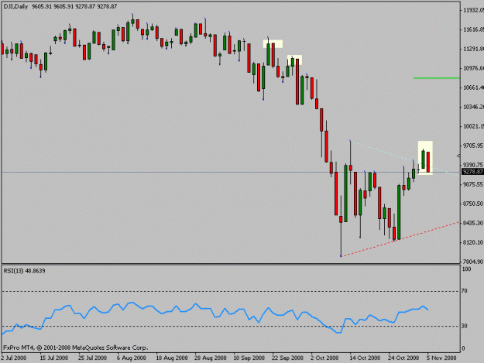484x363 pixels.
Task: Click the 11616.85 price axis label
Action: tap(473, 29)
